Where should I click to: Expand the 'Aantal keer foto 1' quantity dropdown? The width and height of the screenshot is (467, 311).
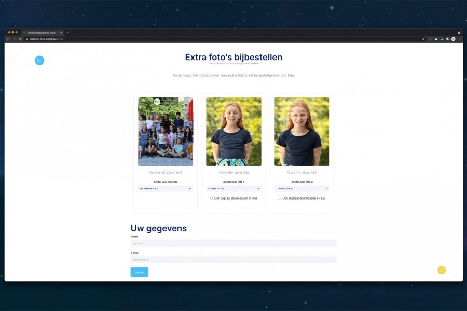233,189
